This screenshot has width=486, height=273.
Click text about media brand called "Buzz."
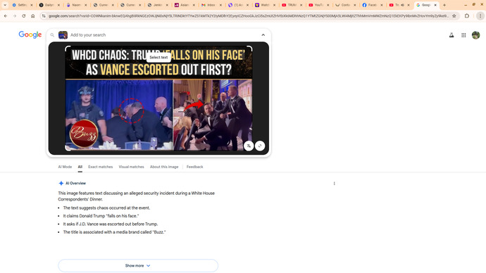click(x=114, y=231)
